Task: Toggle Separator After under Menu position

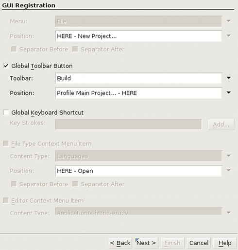Action: pos(75,49)
